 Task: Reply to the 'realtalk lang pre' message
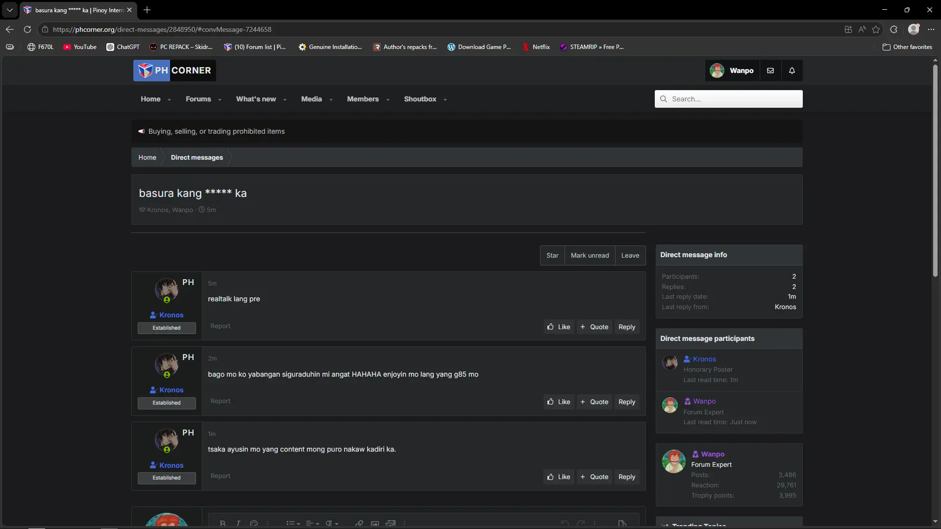[627, 327]
